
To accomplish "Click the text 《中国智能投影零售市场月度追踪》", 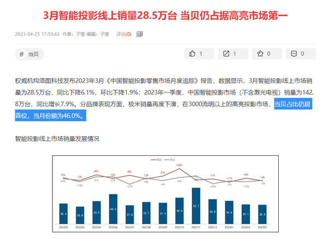I will tap(153, 81).
